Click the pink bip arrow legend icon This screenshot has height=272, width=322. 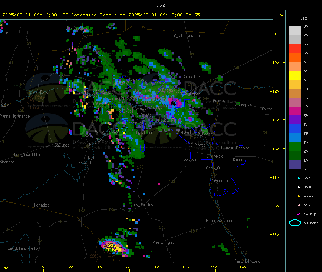point(295,205)
